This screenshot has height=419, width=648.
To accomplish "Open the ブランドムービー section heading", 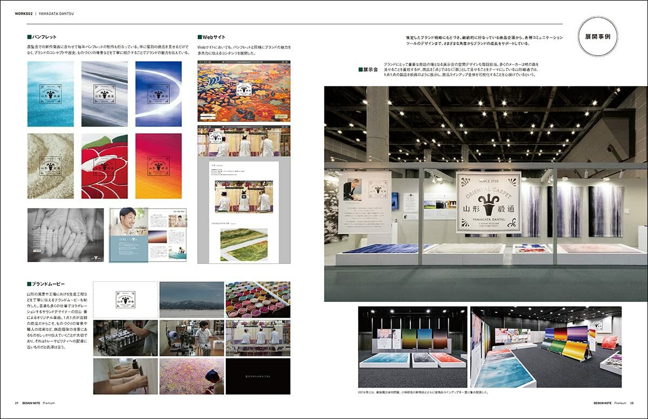I will [48, 284].
